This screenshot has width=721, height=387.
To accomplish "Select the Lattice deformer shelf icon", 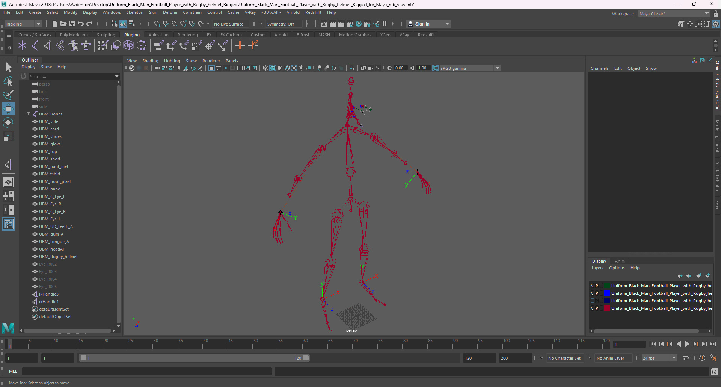I will pos(129,46).
